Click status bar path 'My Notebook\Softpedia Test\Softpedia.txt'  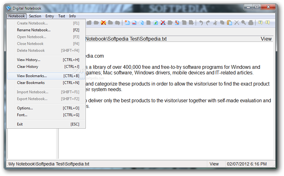[49, 164]
